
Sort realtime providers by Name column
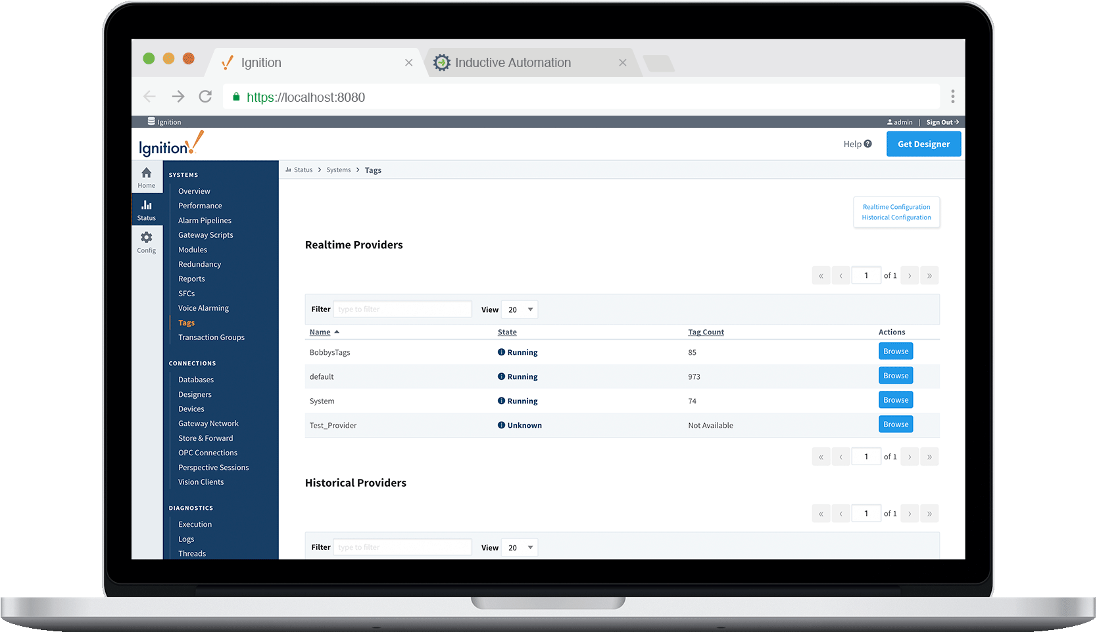point(320,332)
